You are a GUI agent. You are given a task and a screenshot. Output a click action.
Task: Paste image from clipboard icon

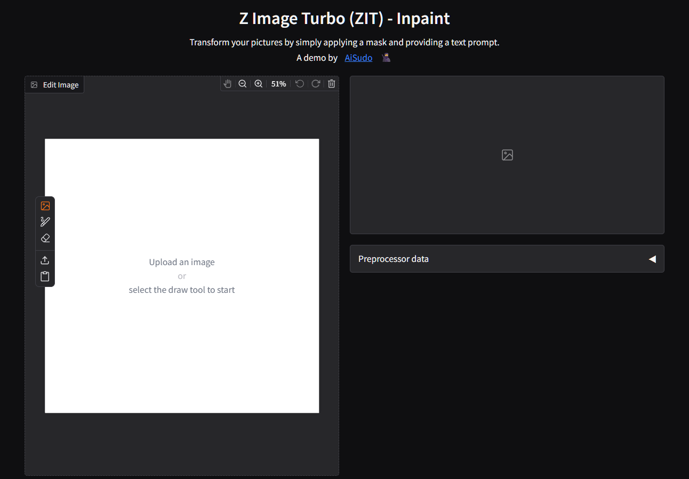[45, 276]
